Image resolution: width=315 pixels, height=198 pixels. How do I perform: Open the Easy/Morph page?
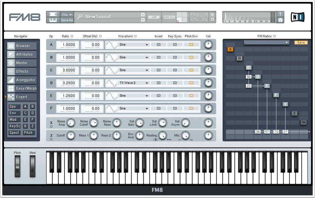pos(22,88)
